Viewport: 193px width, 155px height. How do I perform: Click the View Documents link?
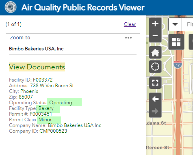coord(37,67)
